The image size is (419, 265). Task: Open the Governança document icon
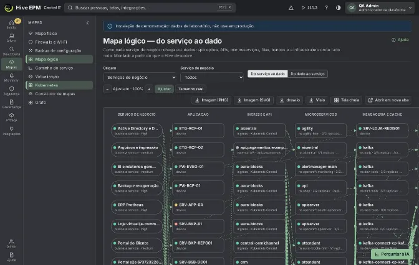(11, 104)
